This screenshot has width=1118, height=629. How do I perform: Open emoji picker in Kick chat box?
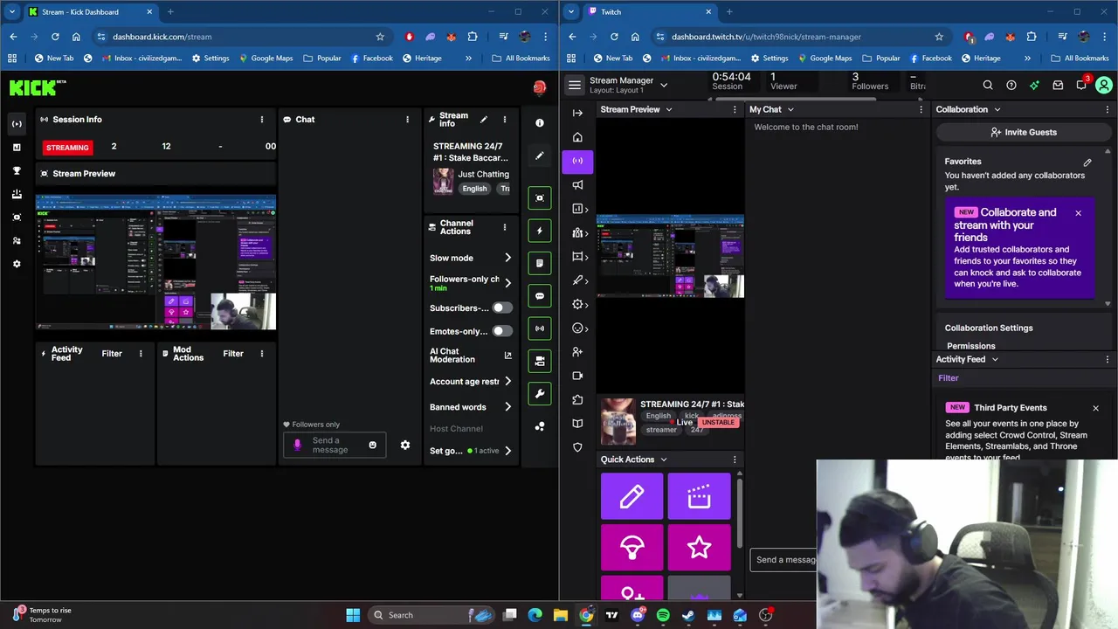click(x=372, y=445)
